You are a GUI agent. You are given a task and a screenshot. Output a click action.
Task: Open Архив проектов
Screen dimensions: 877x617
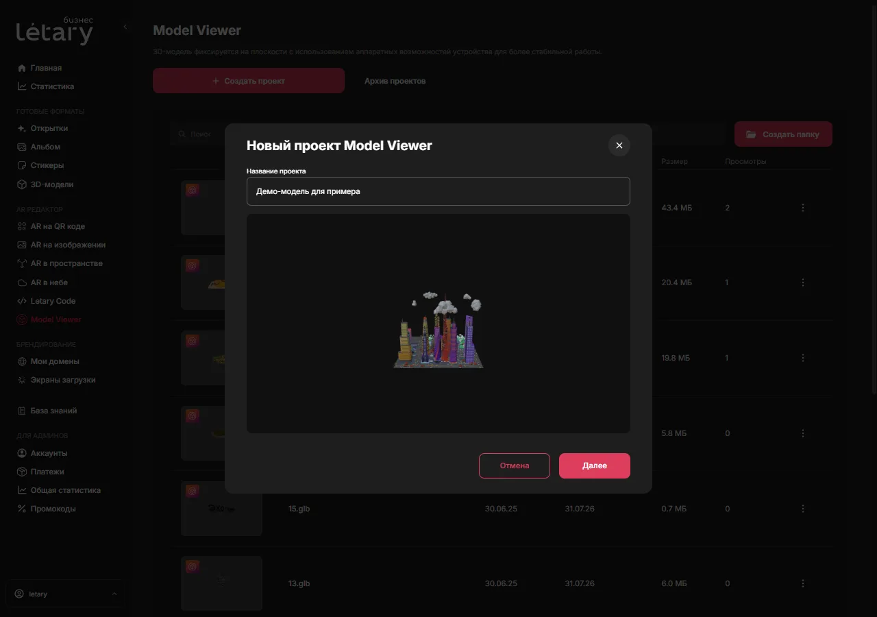pyautogui.click(x=395, y=81)
